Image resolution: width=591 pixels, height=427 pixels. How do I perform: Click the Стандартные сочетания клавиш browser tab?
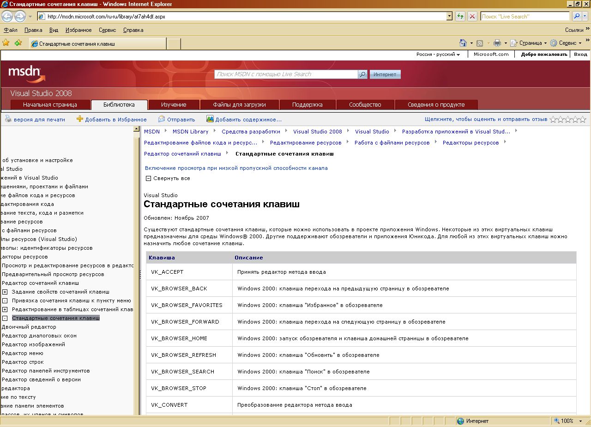coord(97,44)
